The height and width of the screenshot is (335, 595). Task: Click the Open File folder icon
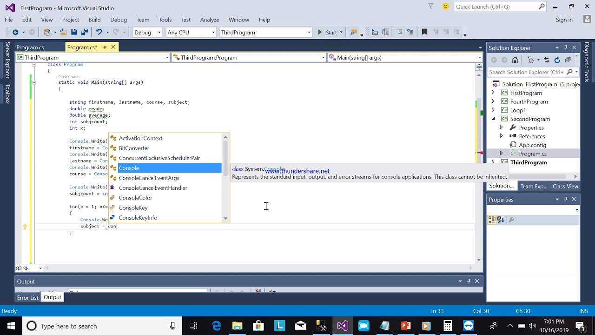click(63, 32)
